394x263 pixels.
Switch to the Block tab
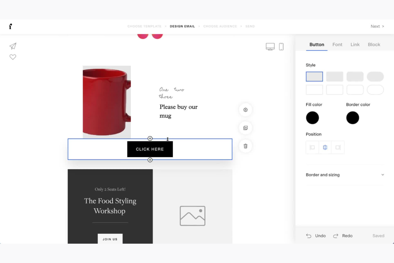pos(374,44)
